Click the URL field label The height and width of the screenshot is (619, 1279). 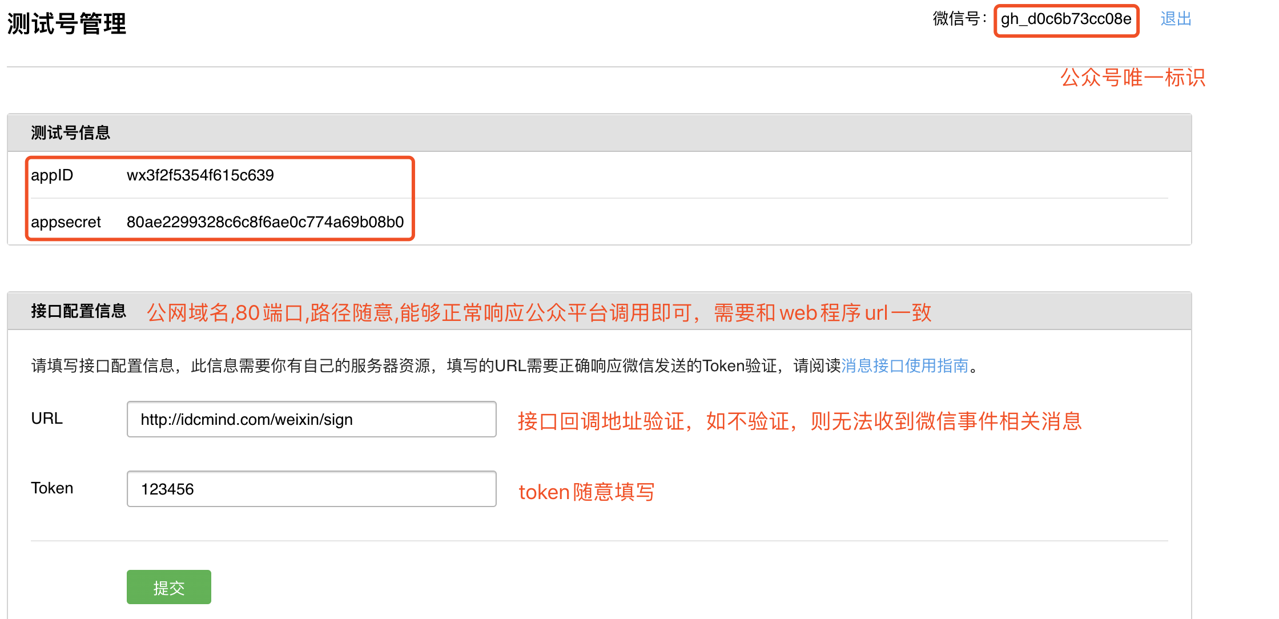coord(47,419)
